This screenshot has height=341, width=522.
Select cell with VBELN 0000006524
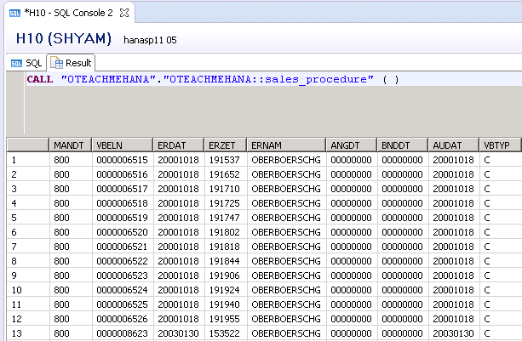[x=122, y=290]
